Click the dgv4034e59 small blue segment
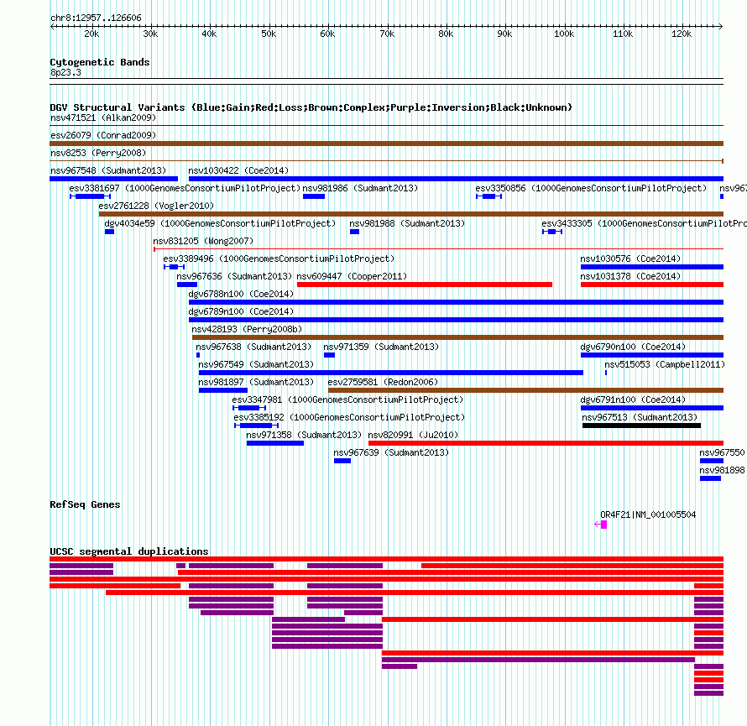 pyautogui.click(x=110, y=232)
